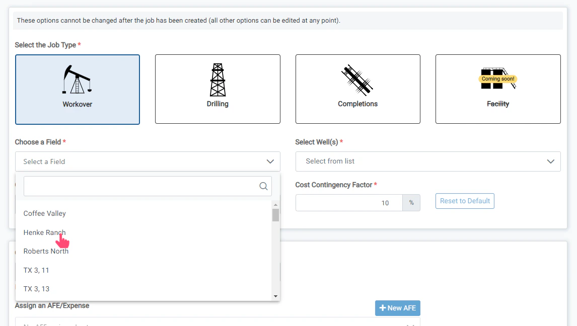Viewport: 577px width, 326px height.
Task: Select the Completions job type
Action: point(357,89)
